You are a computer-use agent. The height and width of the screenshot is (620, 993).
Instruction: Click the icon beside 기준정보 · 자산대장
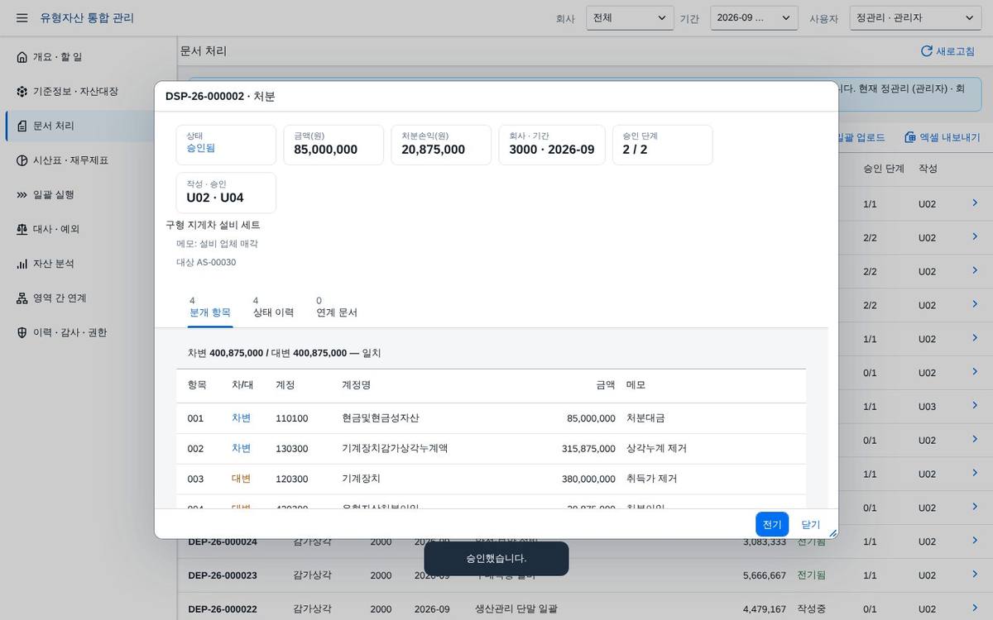coord(22,92)
